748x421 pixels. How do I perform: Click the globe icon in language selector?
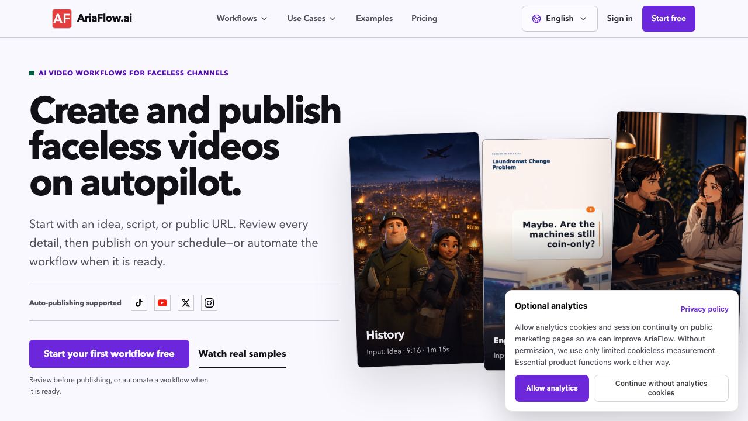536,19
